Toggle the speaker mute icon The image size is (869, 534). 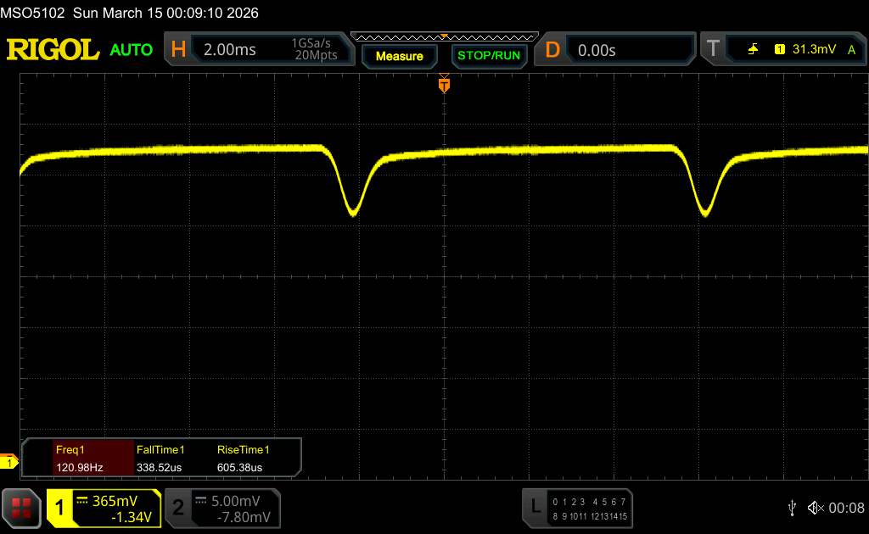pyautogui.click(x=816, y=507)
